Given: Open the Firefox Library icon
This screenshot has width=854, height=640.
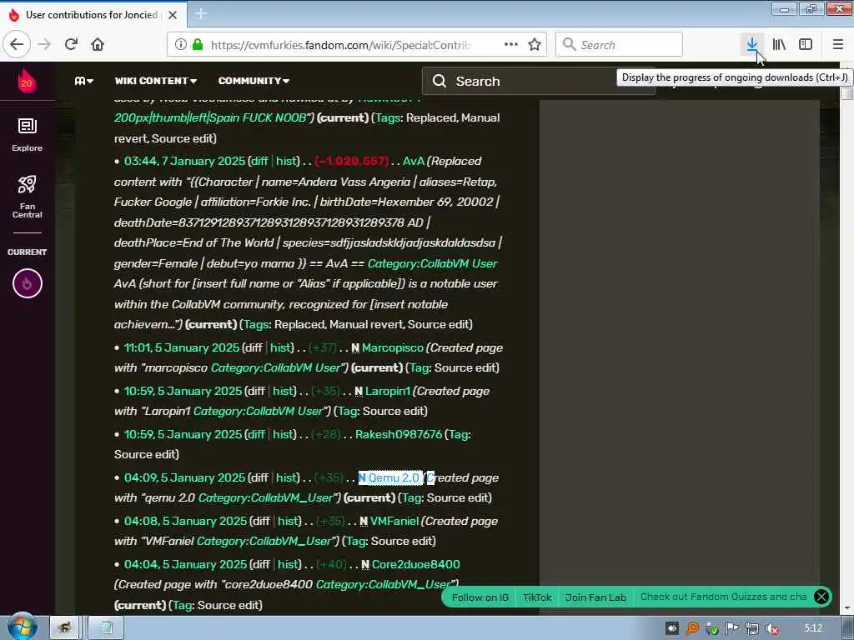Looking at the screenshot, I should point(779,44).
